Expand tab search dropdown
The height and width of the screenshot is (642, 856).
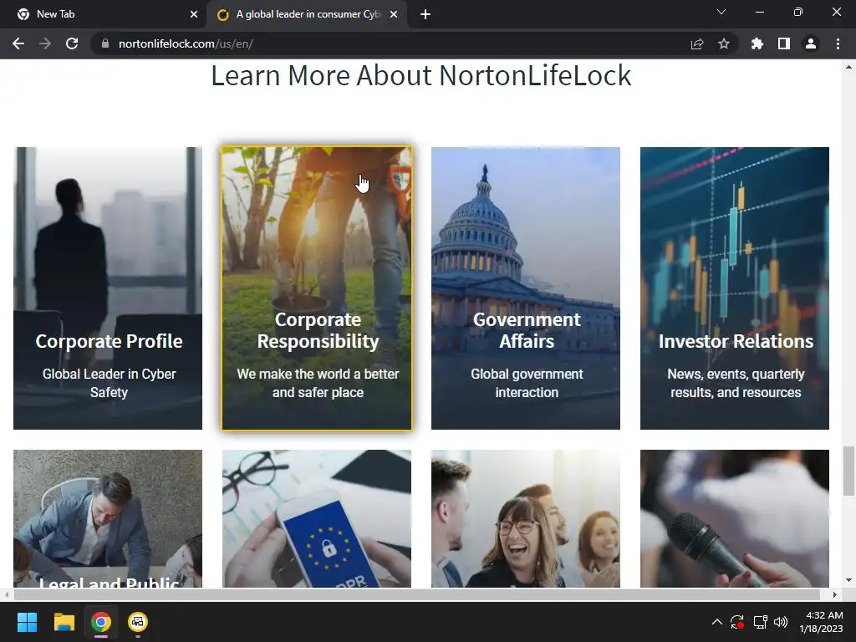click(x=721, y=12)
